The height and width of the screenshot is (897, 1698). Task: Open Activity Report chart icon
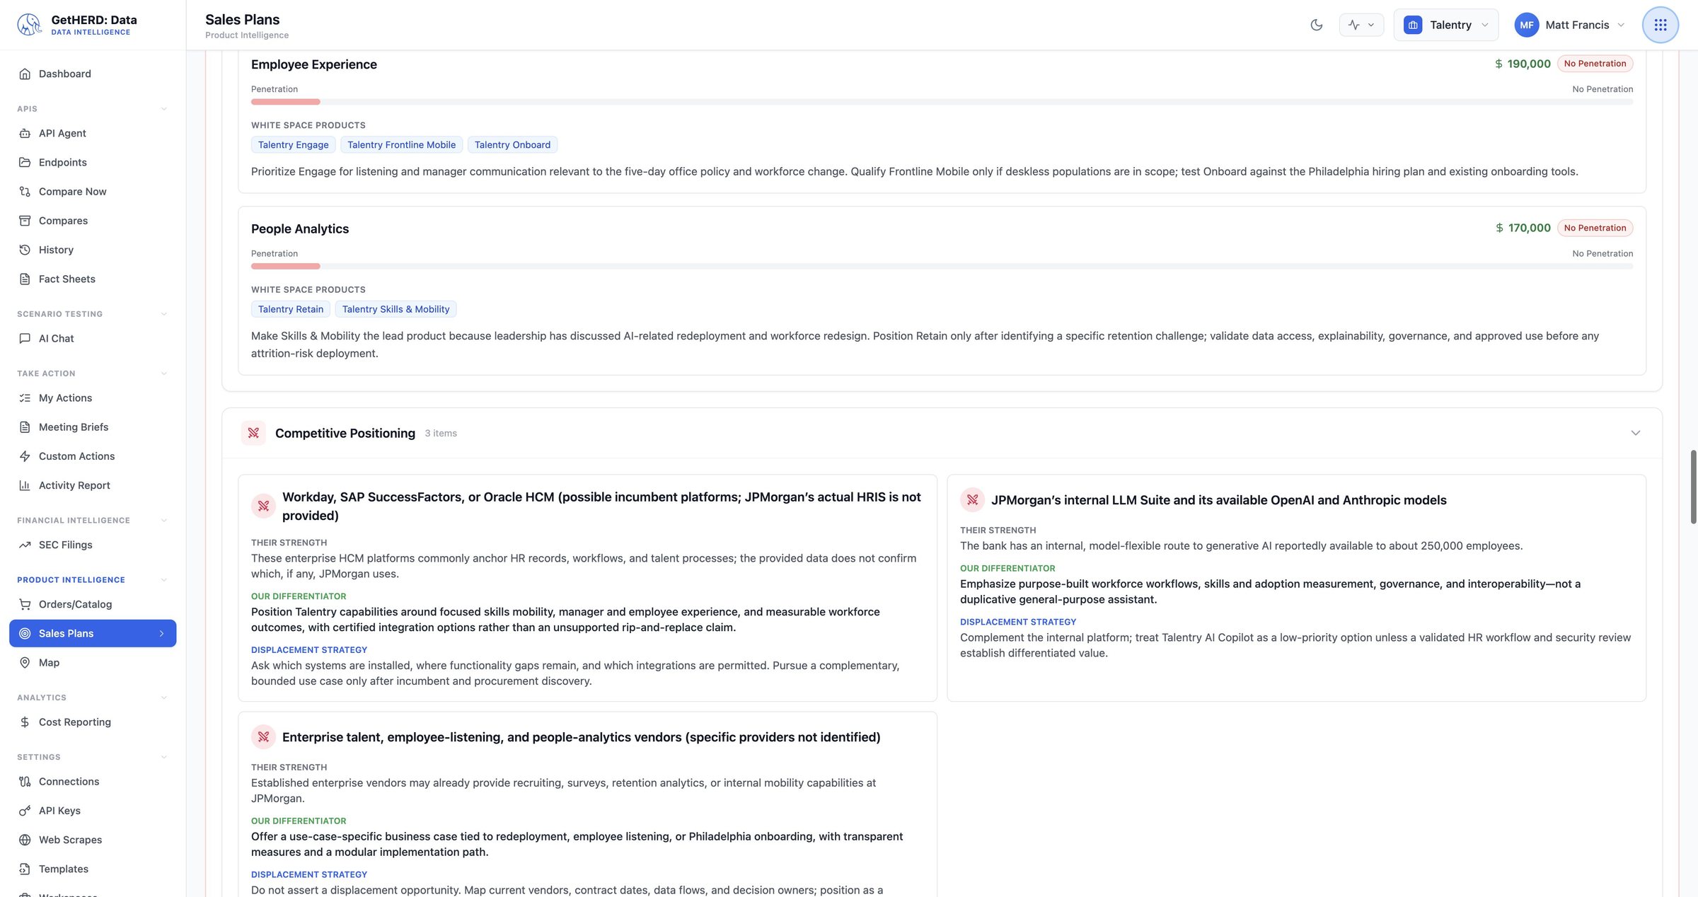click(25, 485)
